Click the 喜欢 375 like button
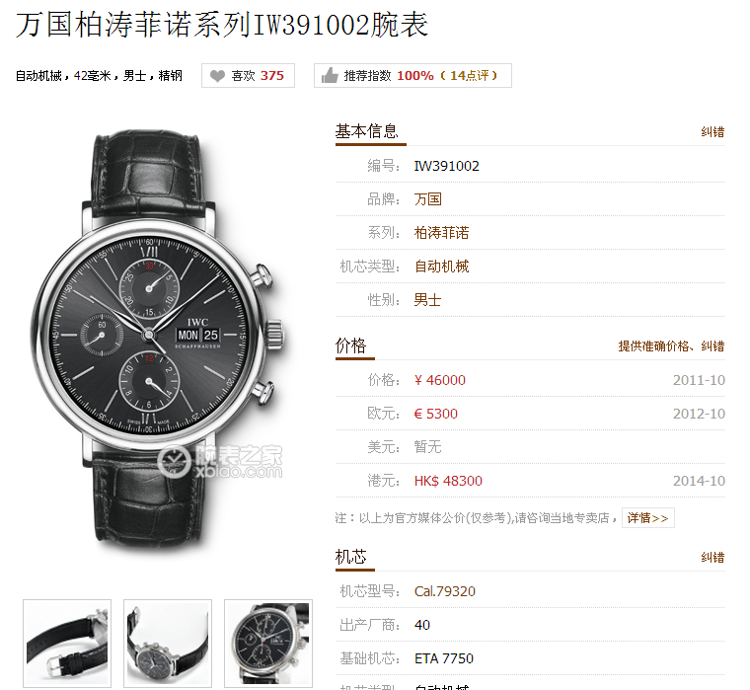The image size is (750, 690). pyautogui.click(x=248, y=76)
